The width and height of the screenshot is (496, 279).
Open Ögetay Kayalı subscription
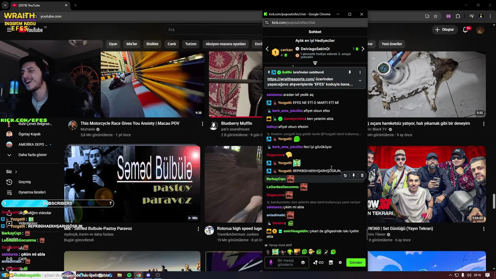(x=29, y=134)
